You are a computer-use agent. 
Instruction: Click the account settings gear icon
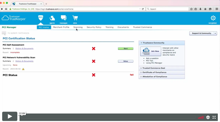coord(213,18)
